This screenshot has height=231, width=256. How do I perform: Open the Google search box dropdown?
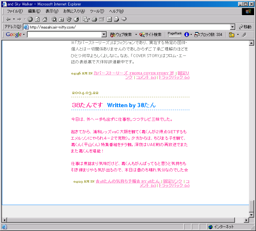[x=104, y=35]
